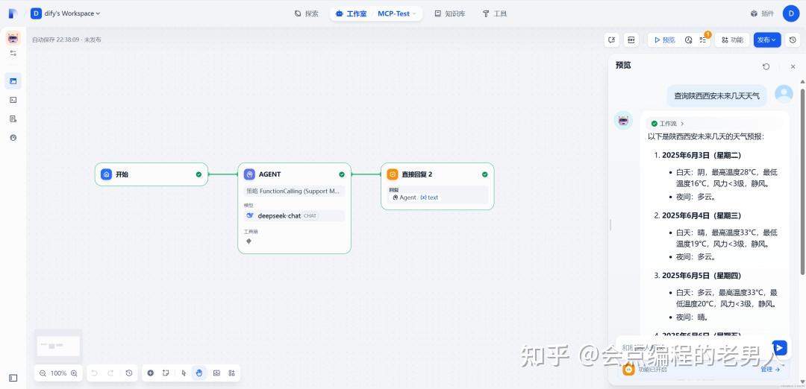Undo the last canvas change
806x389 pixels.
tap(94, 373)
